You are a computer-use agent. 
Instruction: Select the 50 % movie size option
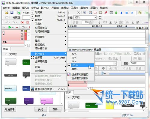pos(81,58)
